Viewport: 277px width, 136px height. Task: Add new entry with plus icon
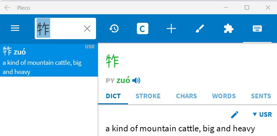(171, 28)
